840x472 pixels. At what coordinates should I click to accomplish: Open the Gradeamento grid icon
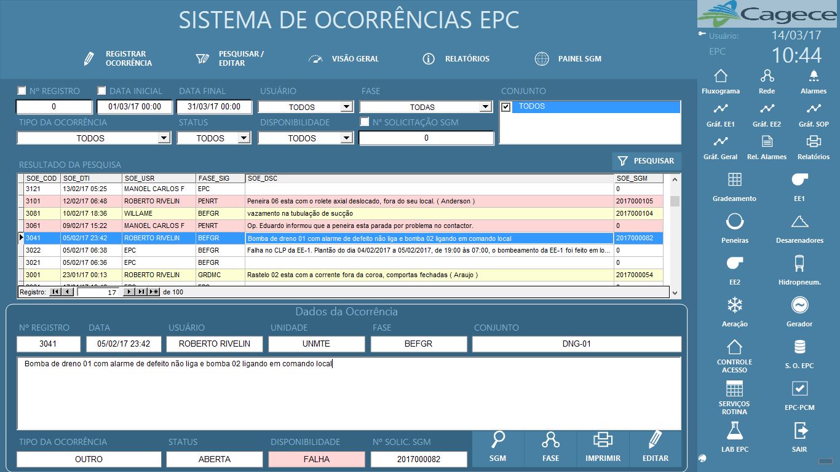pyautogui.click(x=735, y=179)
